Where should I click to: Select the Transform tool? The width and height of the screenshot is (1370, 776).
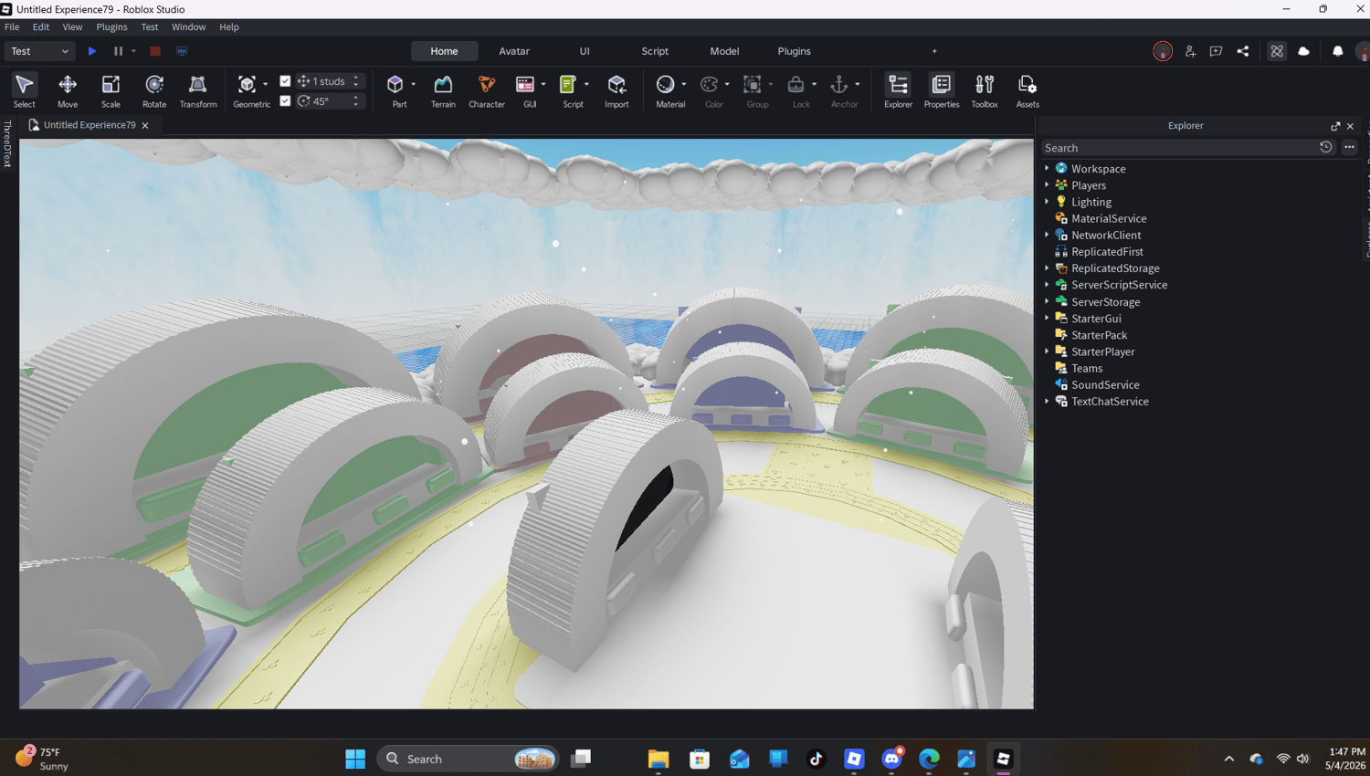[x=198, y=90]
